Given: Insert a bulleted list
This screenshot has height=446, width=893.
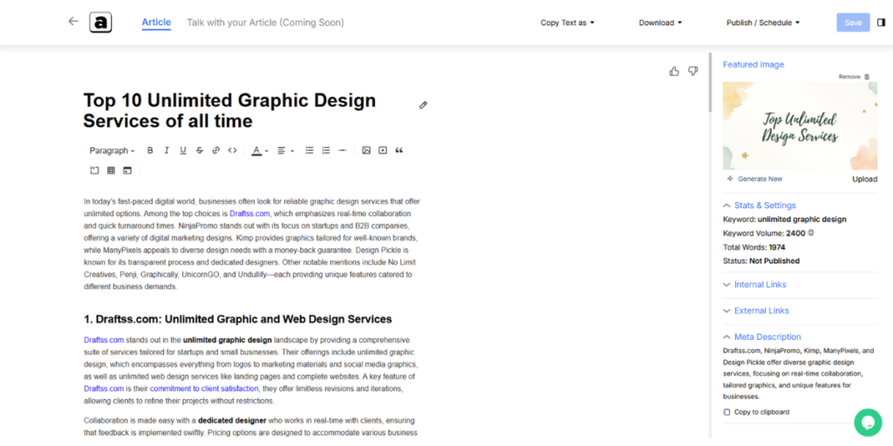Looking at the screenshot, I should (310, 151).
